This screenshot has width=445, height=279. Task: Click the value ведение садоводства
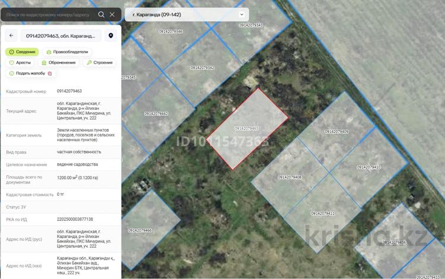click(77, 164)
